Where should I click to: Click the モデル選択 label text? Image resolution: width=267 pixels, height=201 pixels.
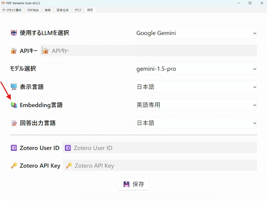(23, 68)
